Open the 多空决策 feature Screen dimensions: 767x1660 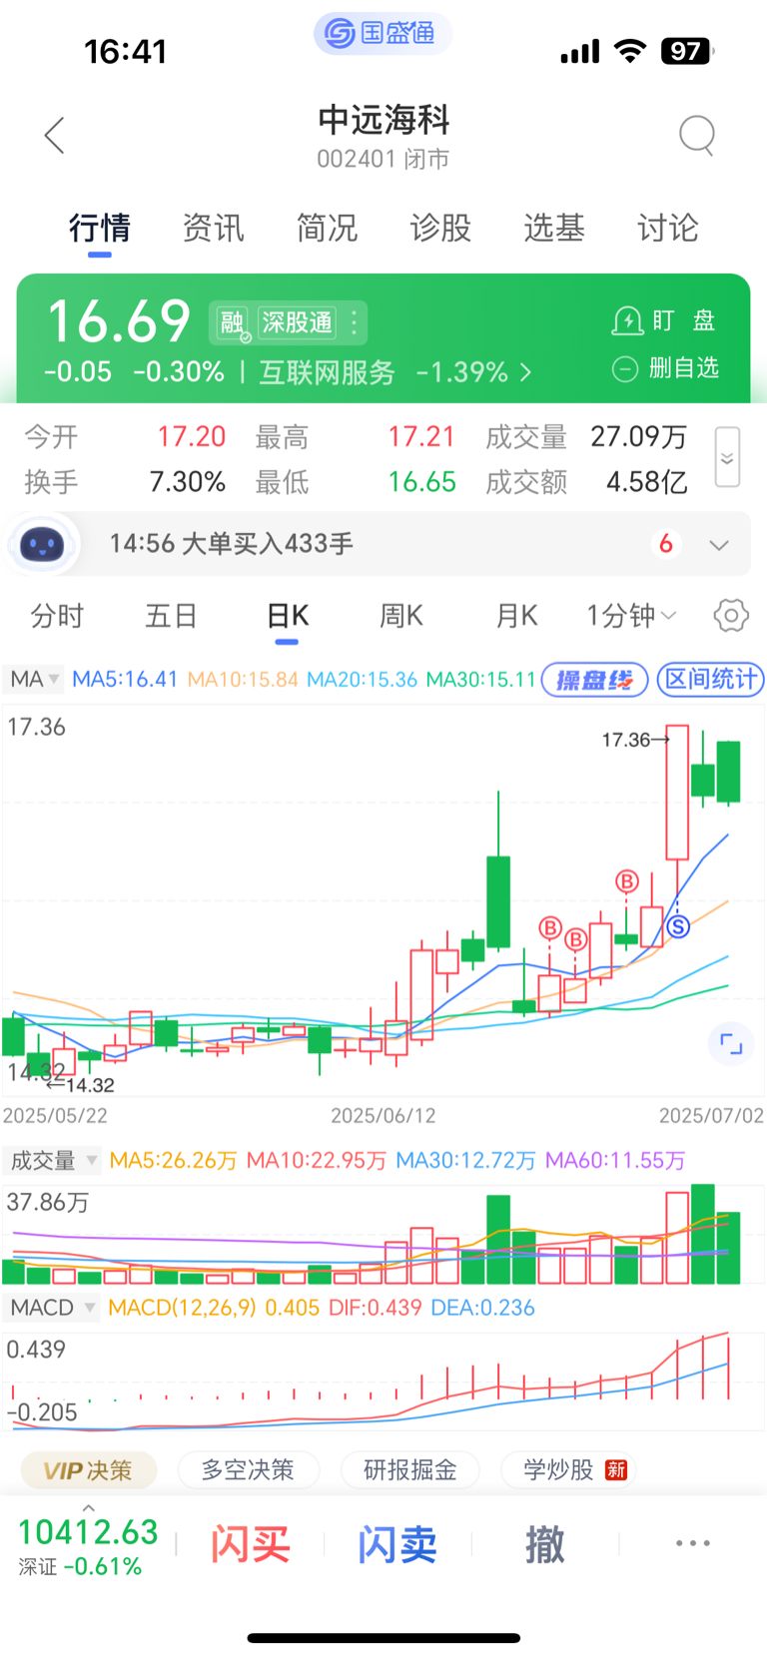(248, 1470)
